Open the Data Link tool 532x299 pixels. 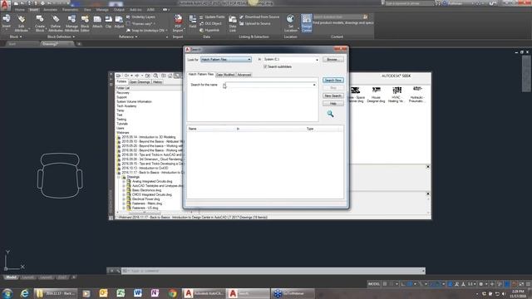[x=233, y=23]
